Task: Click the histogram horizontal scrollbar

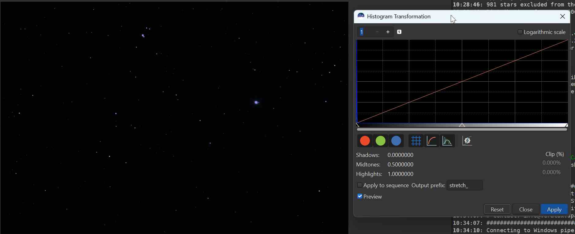Action: [462, 130]
